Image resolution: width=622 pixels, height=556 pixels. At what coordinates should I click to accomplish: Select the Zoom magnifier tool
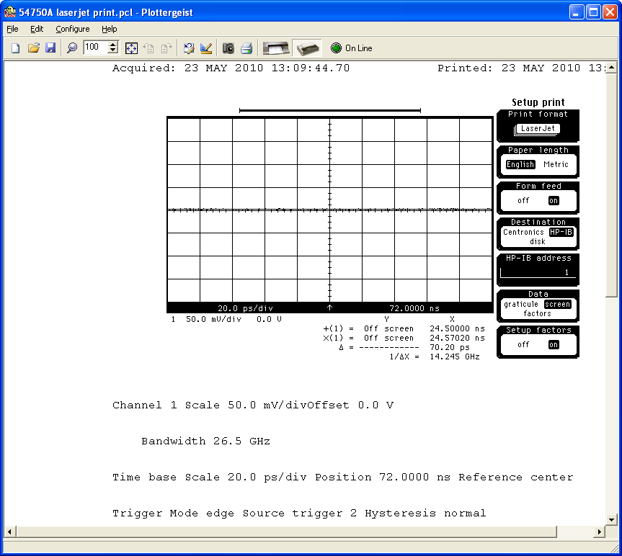pos(72,48)
